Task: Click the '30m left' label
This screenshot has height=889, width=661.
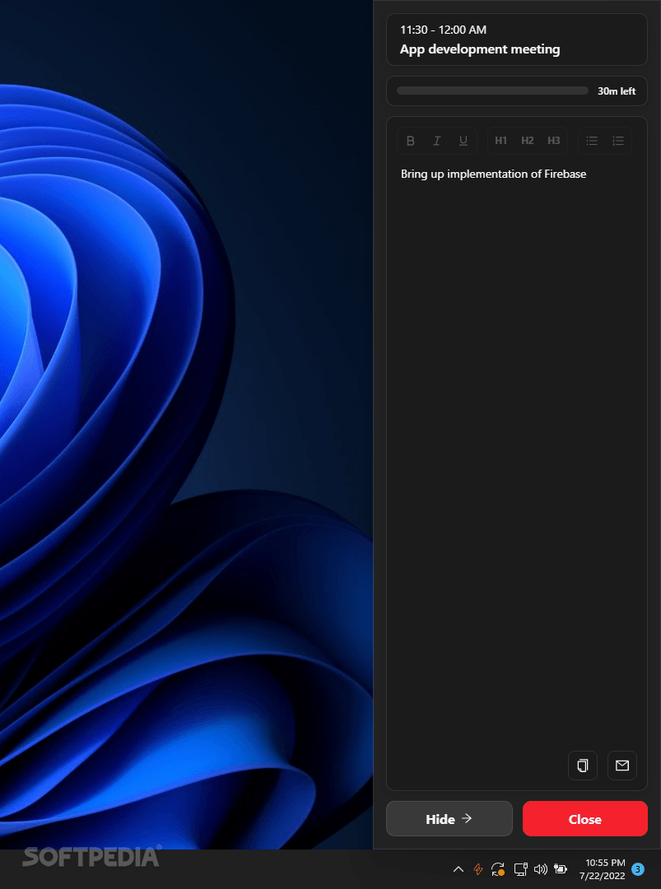Action: [617, 91]
